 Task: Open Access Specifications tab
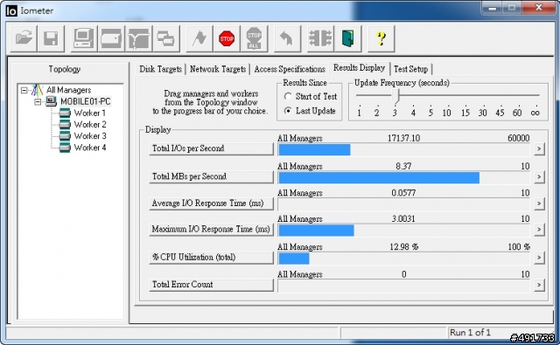(x=290, y=69)
